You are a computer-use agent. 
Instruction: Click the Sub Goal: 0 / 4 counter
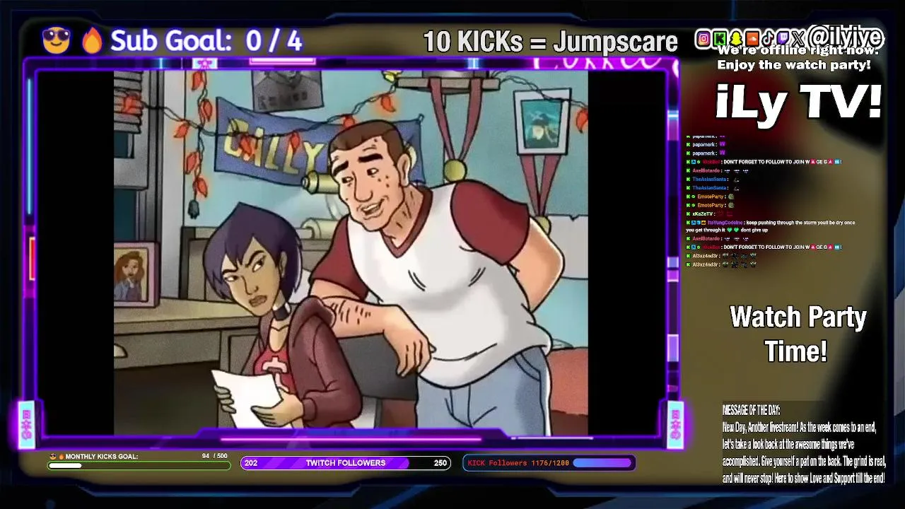[206, 41]
